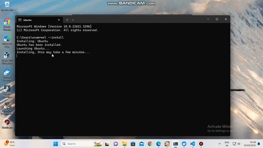The width and height of the screenshot is (263, 148).
Task: Click 'Ubuntu has been installed.' line
Action: [39, 45]
